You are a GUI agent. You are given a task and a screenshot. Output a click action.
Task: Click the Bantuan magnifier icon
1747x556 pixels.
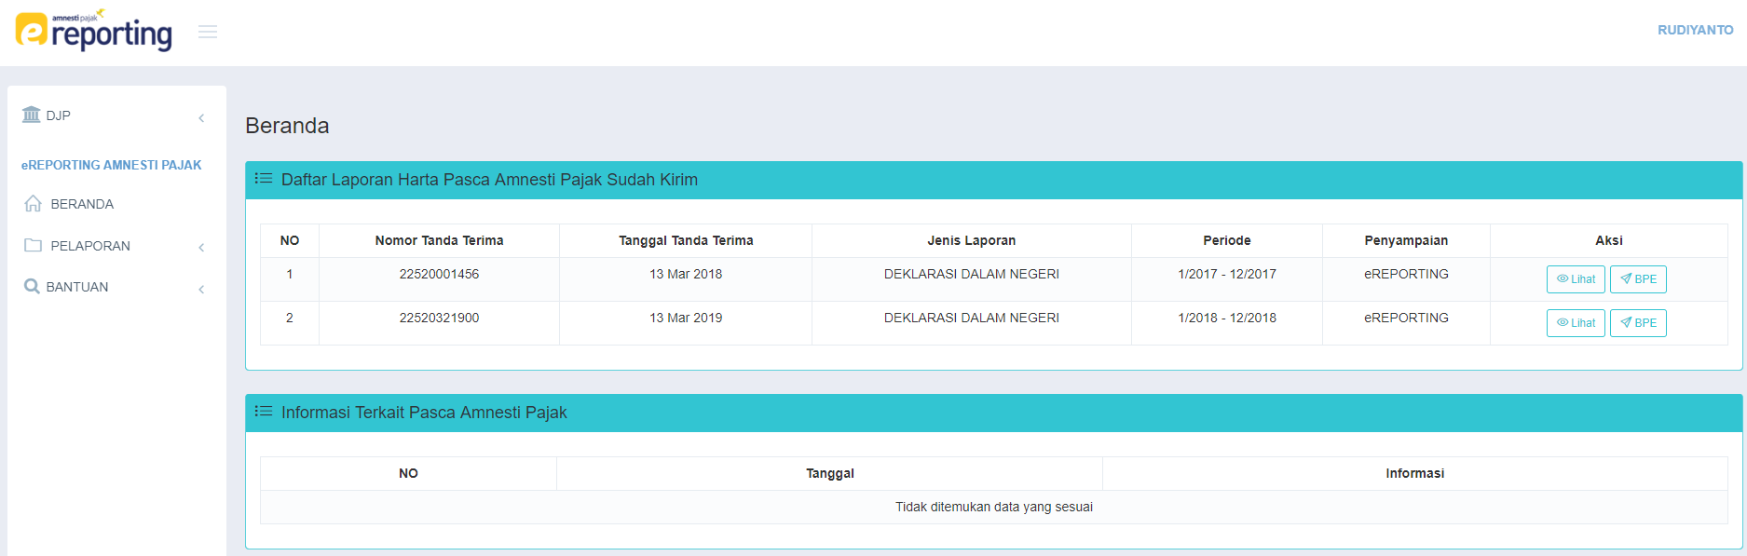(32, 287)
